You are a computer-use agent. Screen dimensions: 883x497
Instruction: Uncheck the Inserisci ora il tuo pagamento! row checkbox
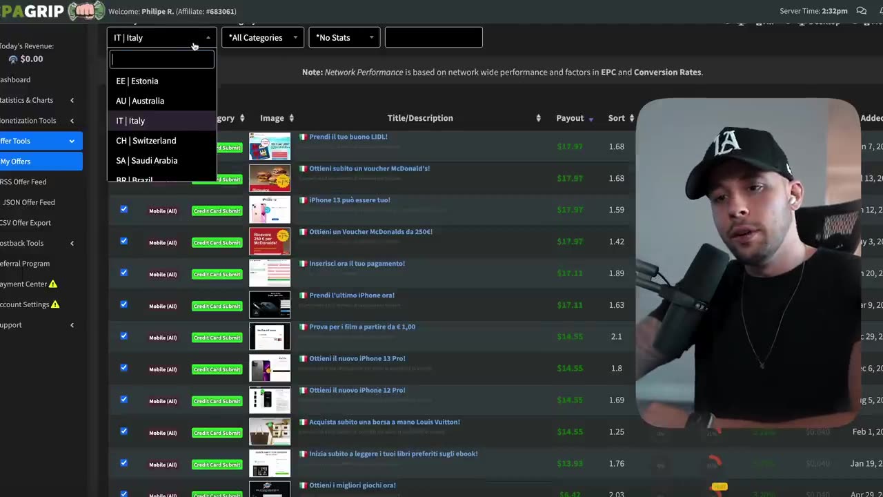coord(123,273)
